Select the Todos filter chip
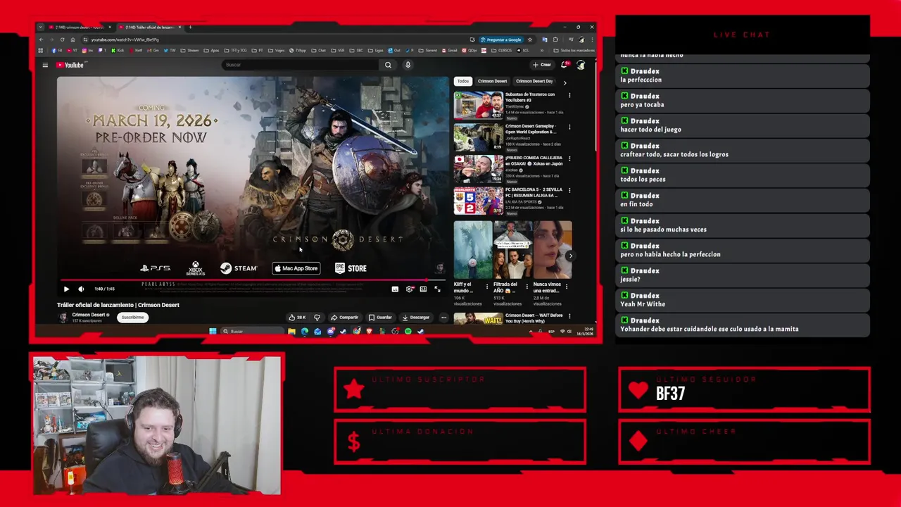The height and width of the screenshot is (507, 901). [462, 82]
